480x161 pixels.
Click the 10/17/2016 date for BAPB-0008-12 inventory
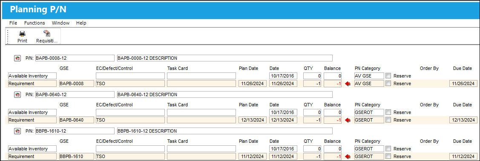[x=283, y=76]
